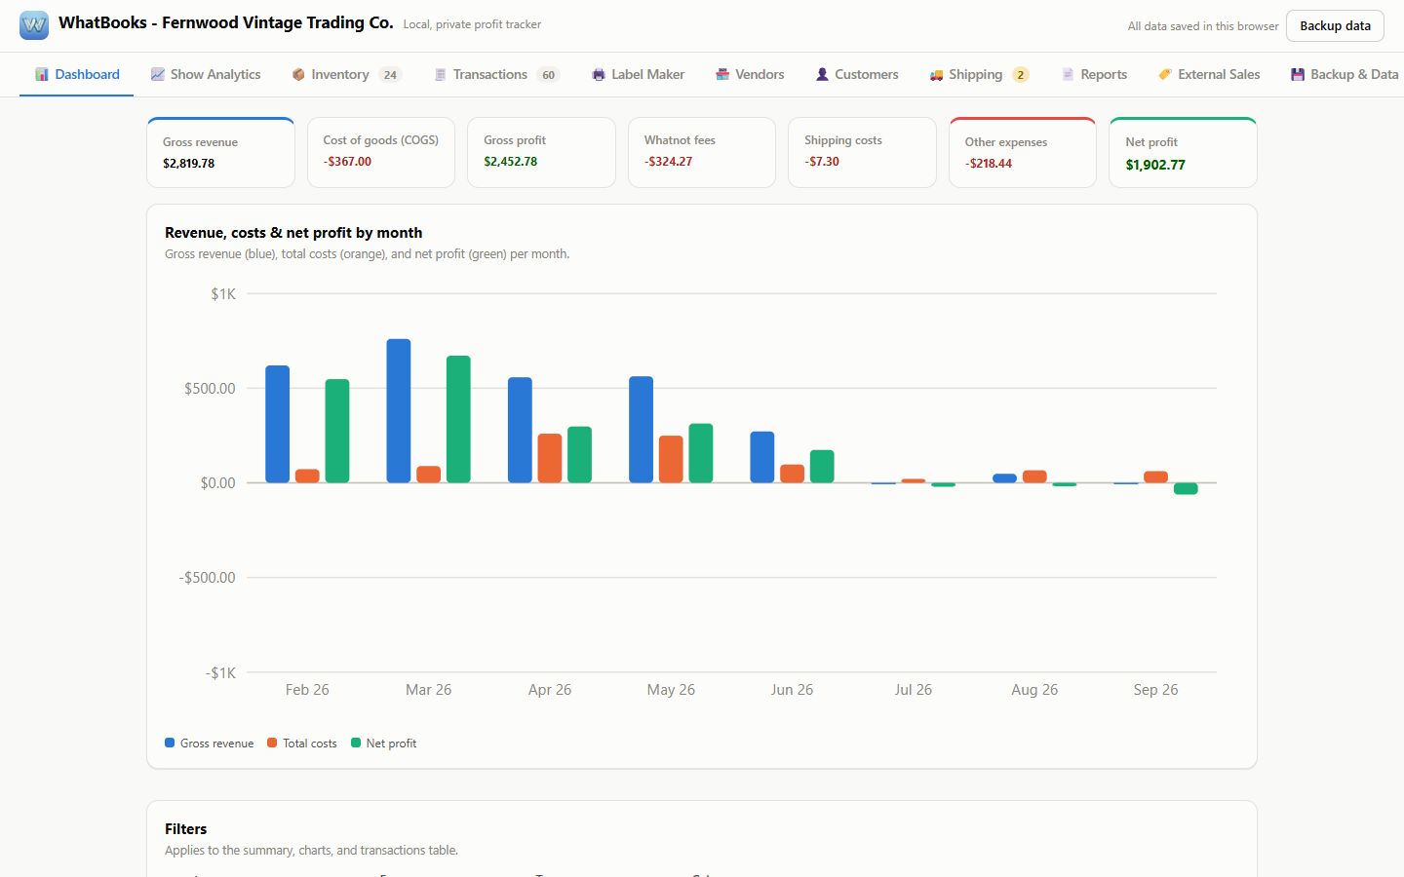Click the Mar 26 gross revenue bar
Screen dimensions: 1404x877
(399, 411)
